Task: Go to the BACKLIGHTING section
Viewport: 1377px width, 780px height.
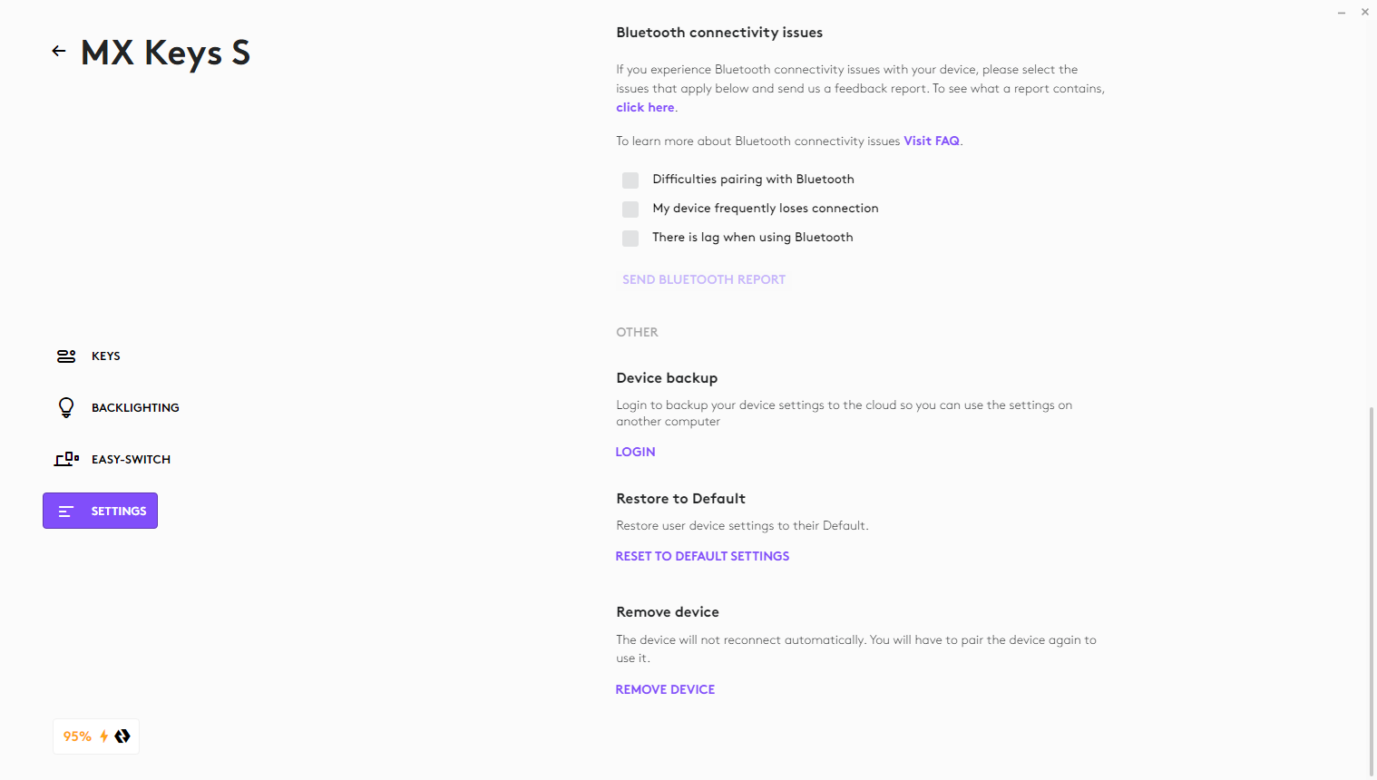Action: click(135, 408)
